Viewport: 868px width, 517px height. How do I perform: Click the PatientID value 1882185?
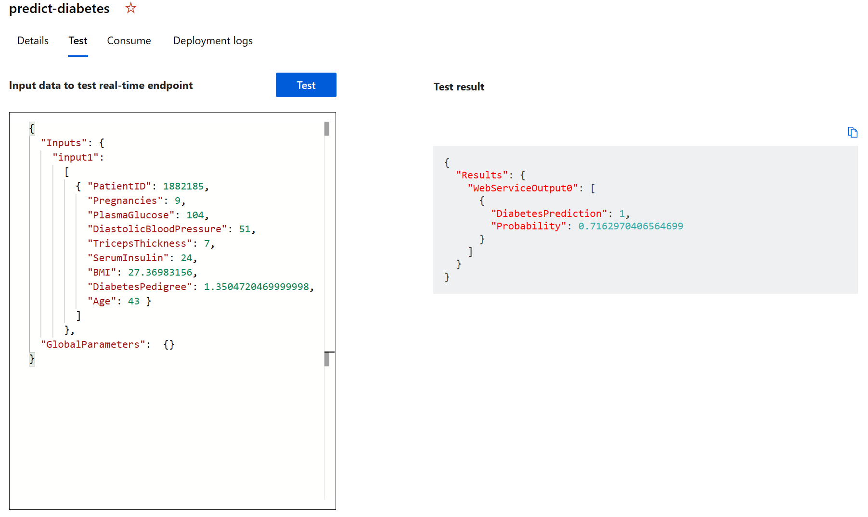pyautogui.click(x=183, y=186)
